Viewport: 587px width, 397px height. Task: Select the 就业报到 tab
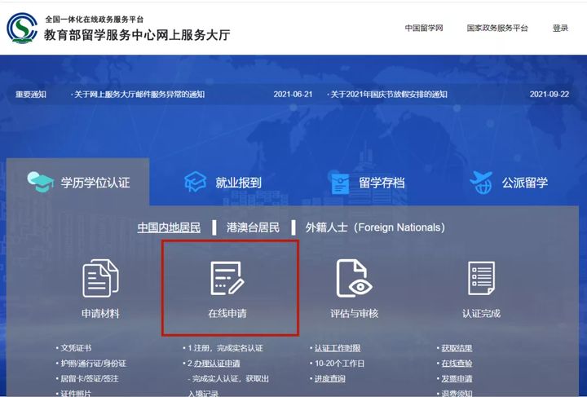click(223, 183)
